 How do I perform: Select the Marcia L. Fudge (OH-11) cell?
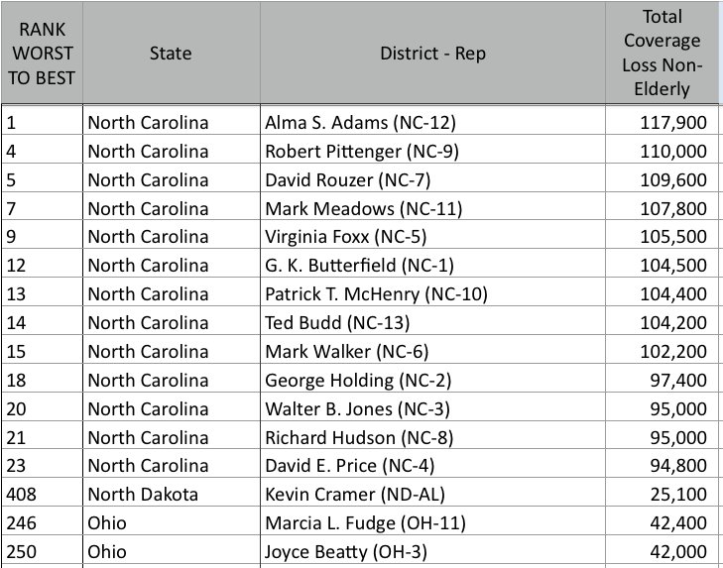pos(432,522)
